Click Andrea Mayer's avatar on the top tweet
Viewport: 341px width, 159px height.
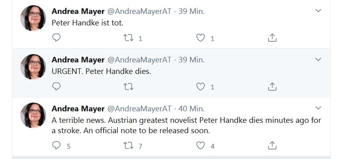[x=33, y=18]
